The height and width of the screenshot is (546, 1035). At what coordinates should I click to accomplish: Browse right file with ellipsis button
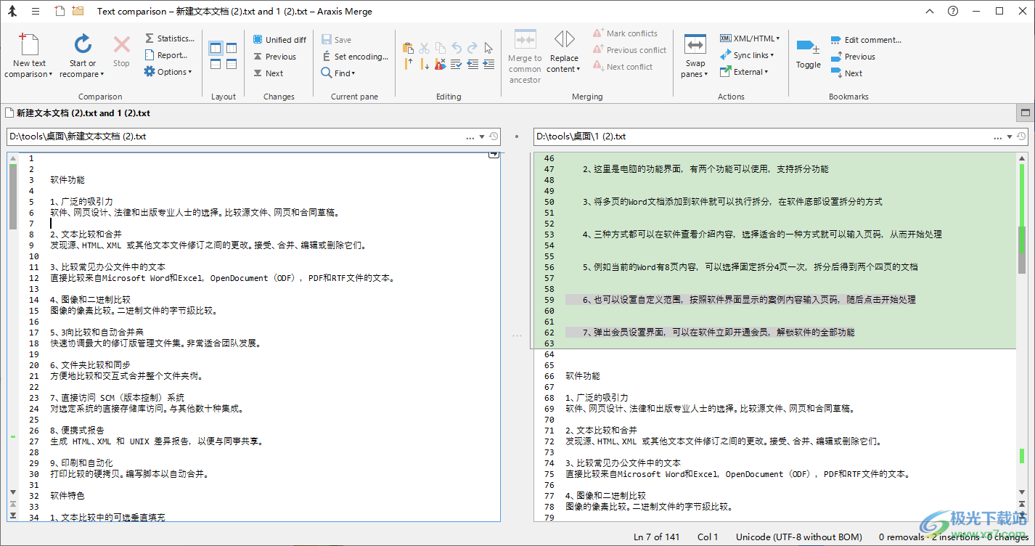[x=997, y=136]
